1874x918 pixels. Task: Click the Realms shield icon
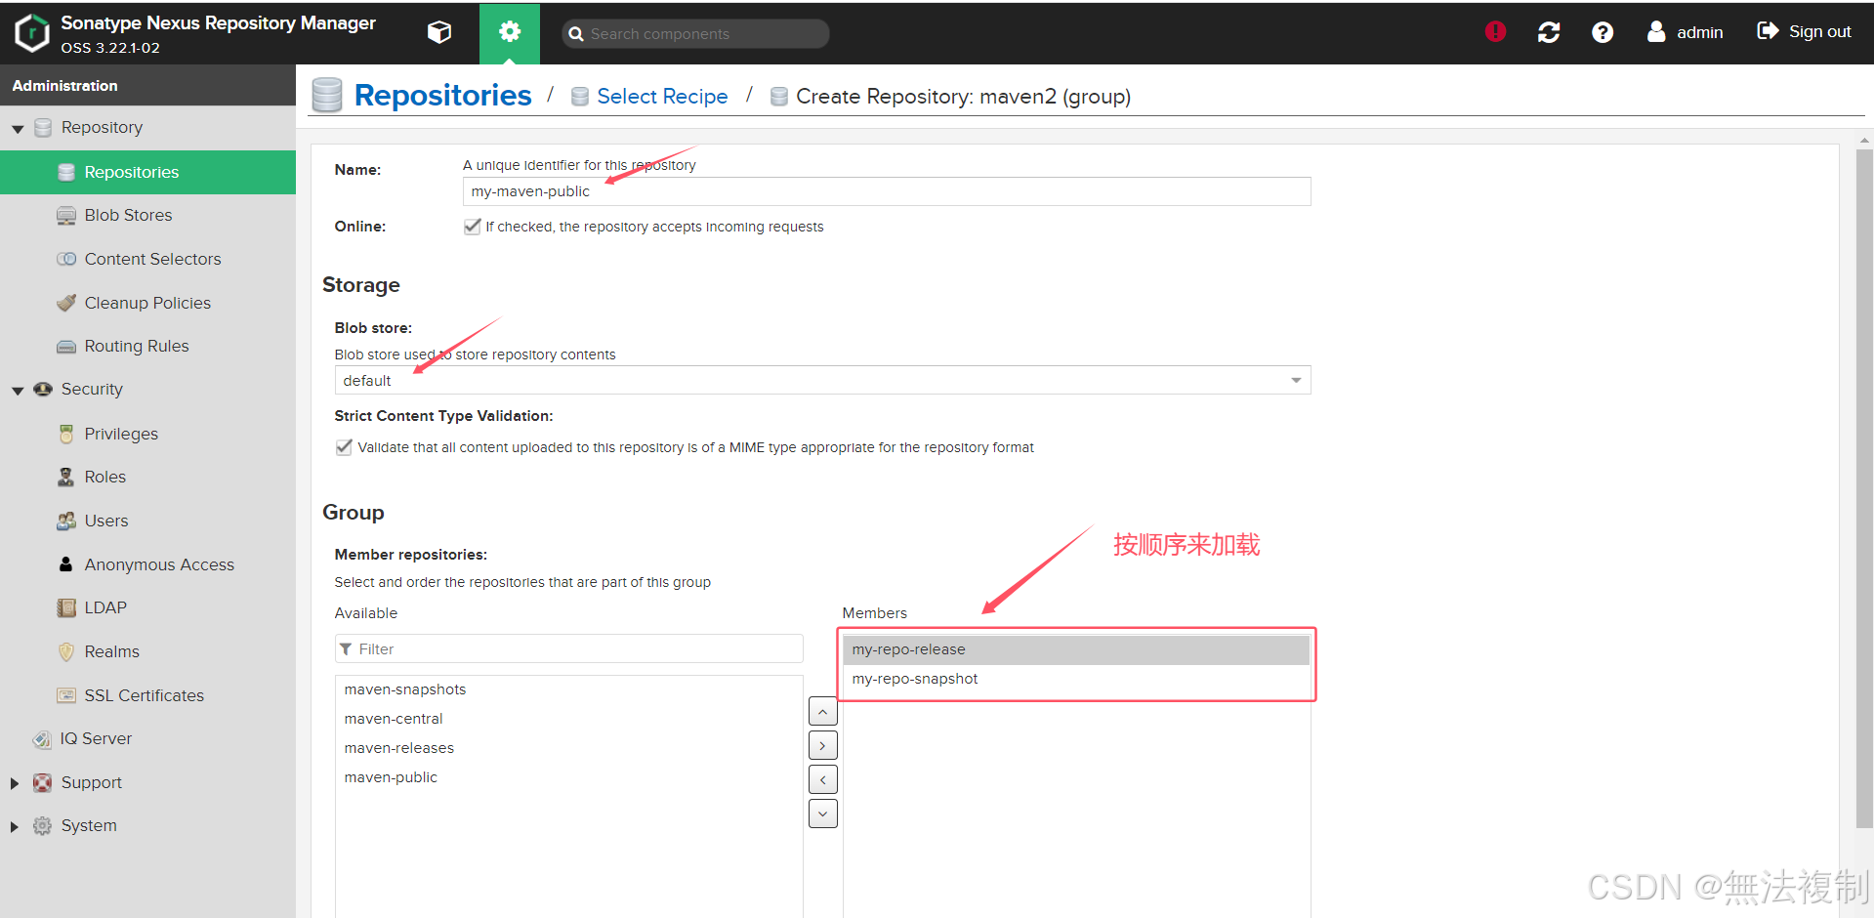[x=65, y=651]
